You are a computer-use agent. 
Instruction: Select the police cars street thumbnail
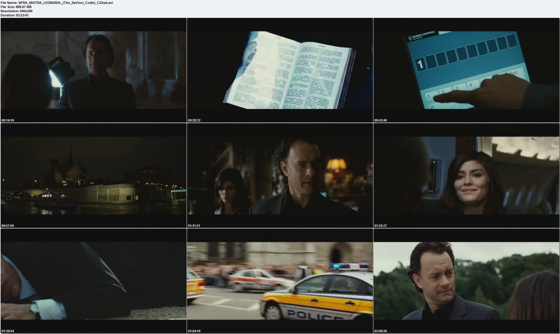(x=280, y=281)
